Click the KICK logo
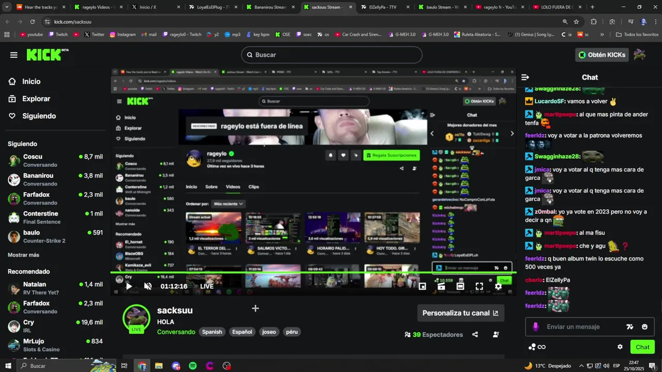Viewport: 662px width, 372px height. (x=47, y=54)
